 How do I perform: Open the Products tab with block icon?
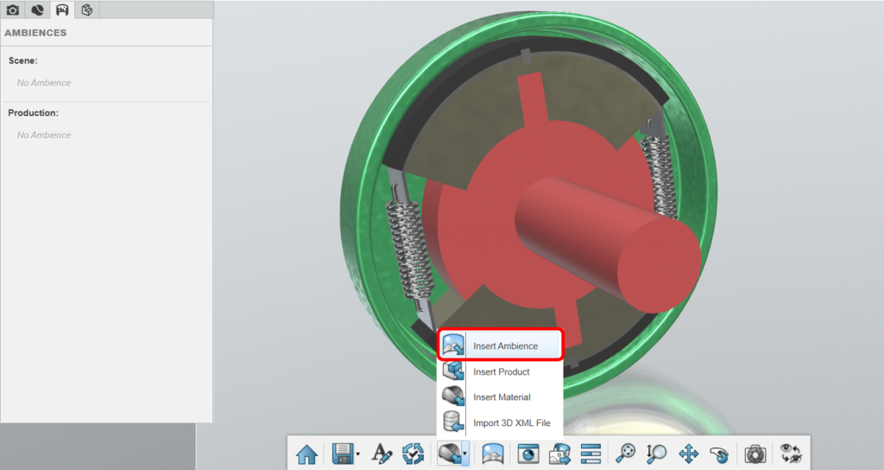(87, 10)
